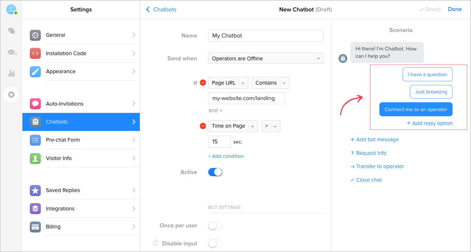This screenshot has height=252, width=471.
Task: Enable the Once per user toggle
Action: pos(215,226)
